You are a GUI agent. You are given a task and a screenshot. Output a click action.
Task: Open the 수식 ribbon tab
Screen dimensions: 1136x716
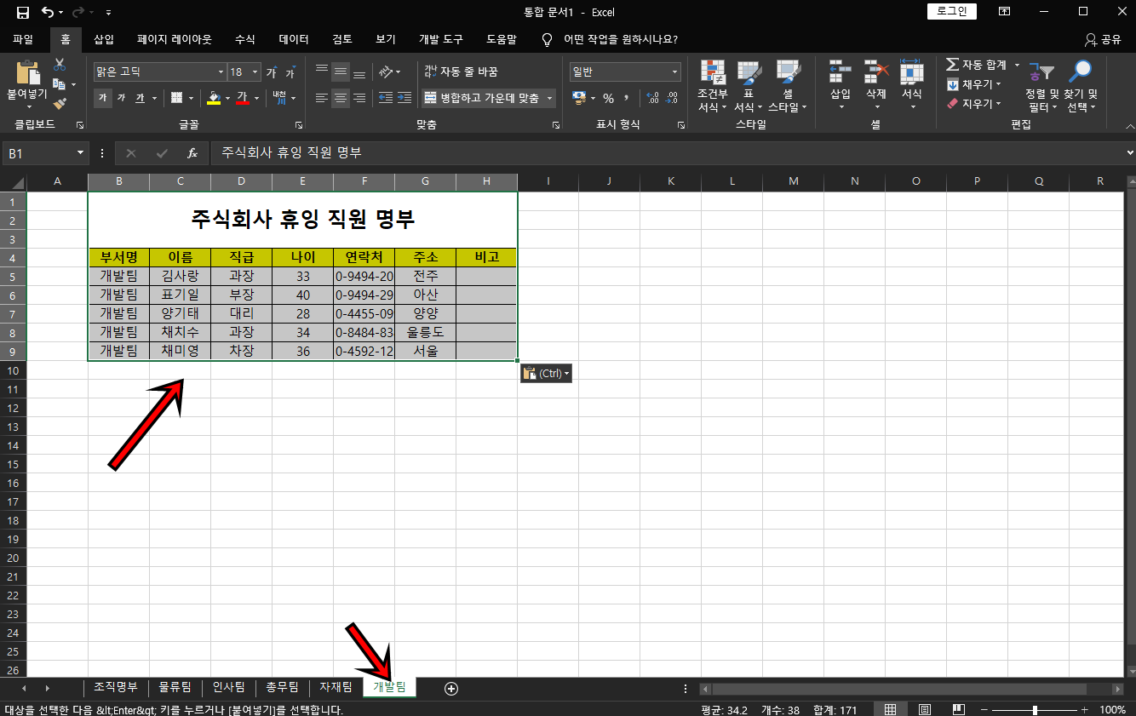pyautogui.click(x=245, y=39)
